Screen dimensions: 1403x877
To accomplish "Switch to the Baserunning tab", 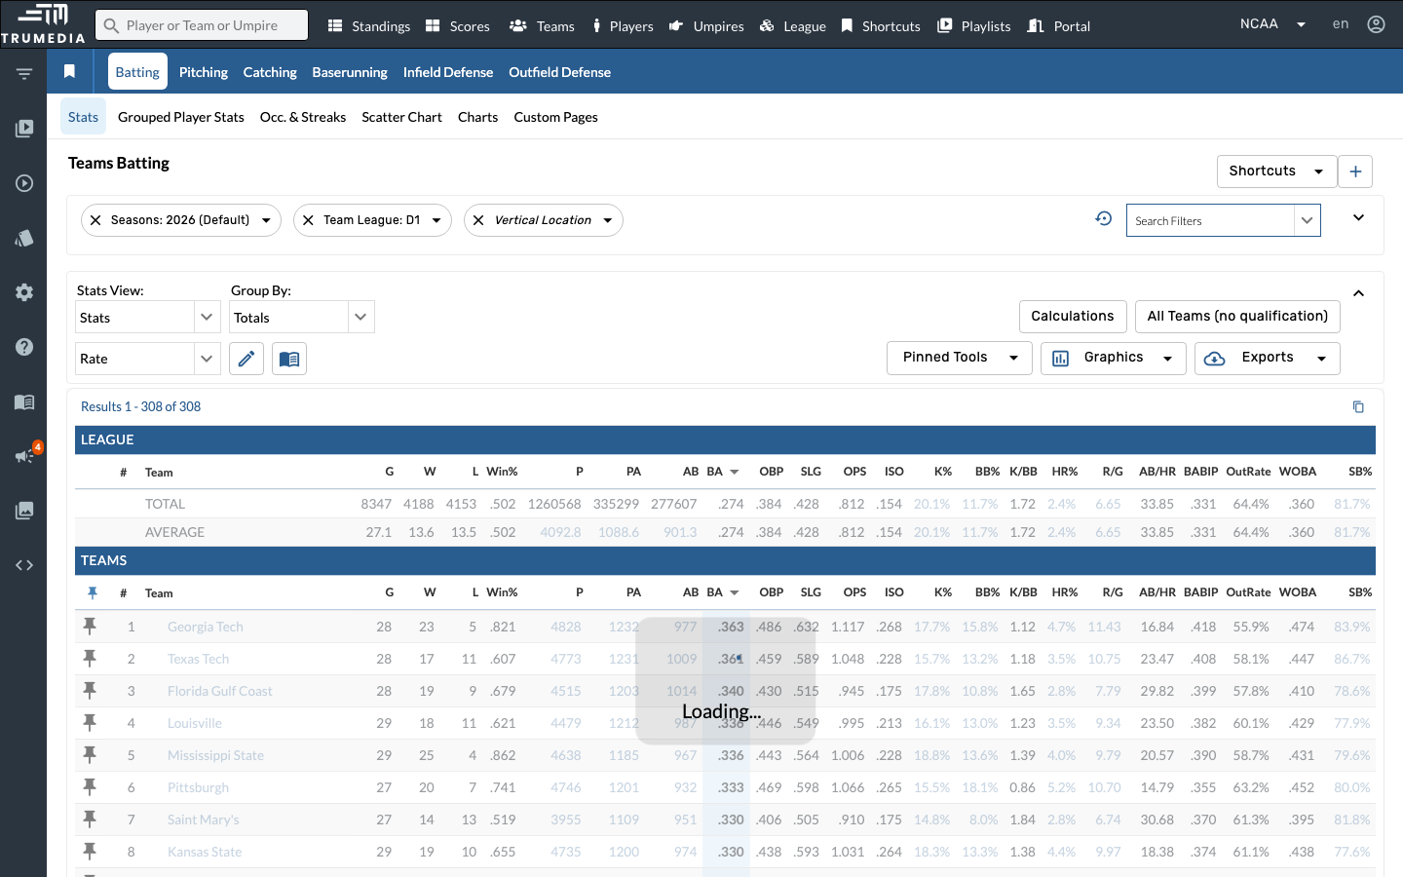I will click(350, 72).
